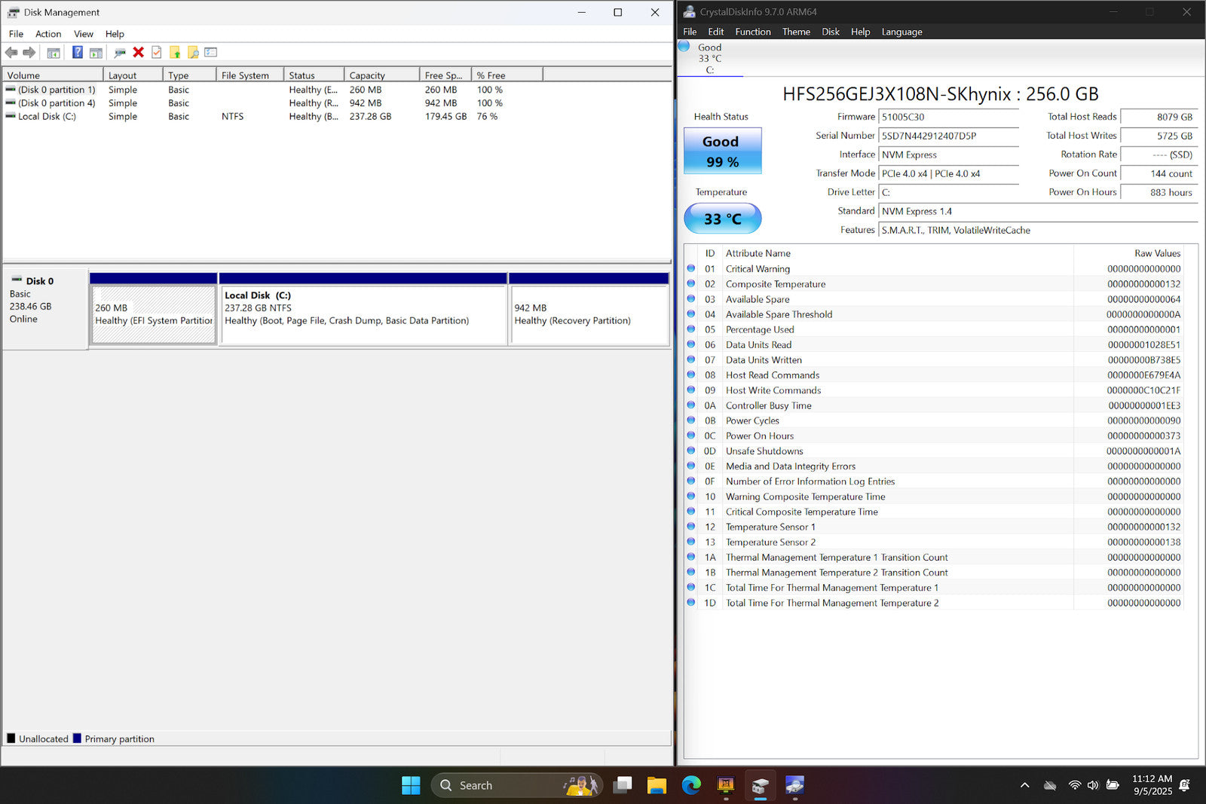
Task: Click the CrystalDiskInfo drive status circle at top
Action: click(x=684, y=46)
